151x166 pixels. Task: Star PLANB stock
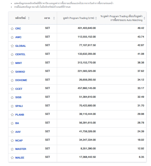tap(12, 115)
